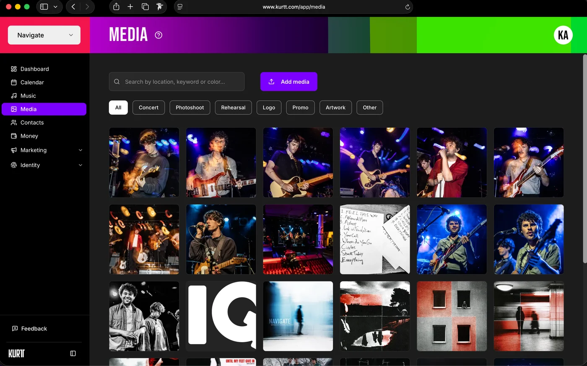Go forward with the browser forward arrow
The image size is (587, 366).
[x=87, y=7]
